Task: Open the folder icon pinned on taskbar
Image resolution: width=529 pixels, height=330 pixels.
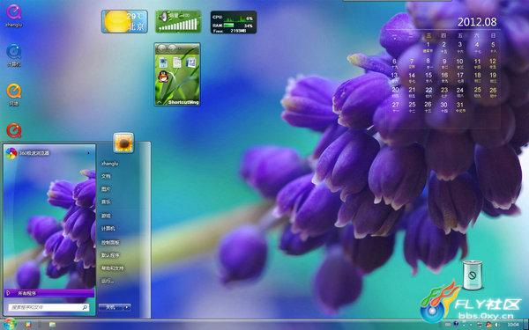Action: coord(52,325)
